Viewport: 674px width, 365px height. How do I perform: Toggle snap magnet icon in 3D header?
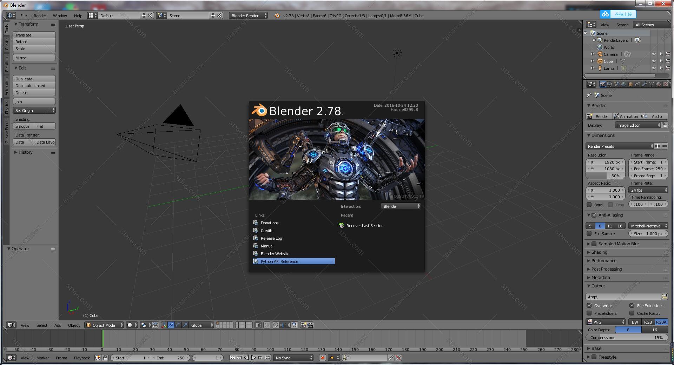coord(276,325)
